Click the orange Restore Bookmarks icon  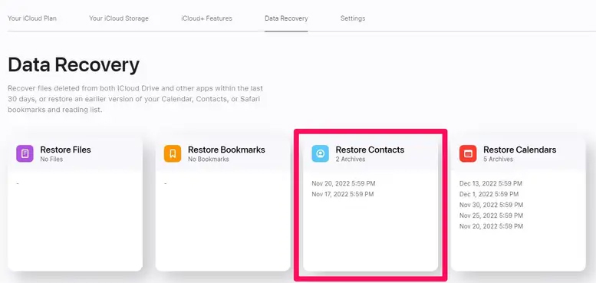click(x=173, y=153)
